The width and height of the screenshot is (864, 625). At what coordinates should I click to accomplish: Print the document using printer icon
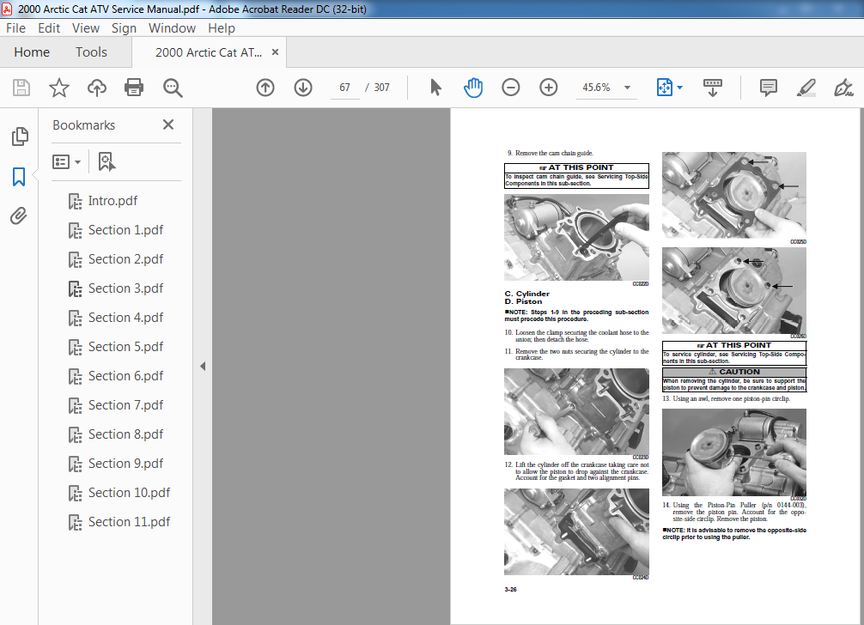(134, 88)
